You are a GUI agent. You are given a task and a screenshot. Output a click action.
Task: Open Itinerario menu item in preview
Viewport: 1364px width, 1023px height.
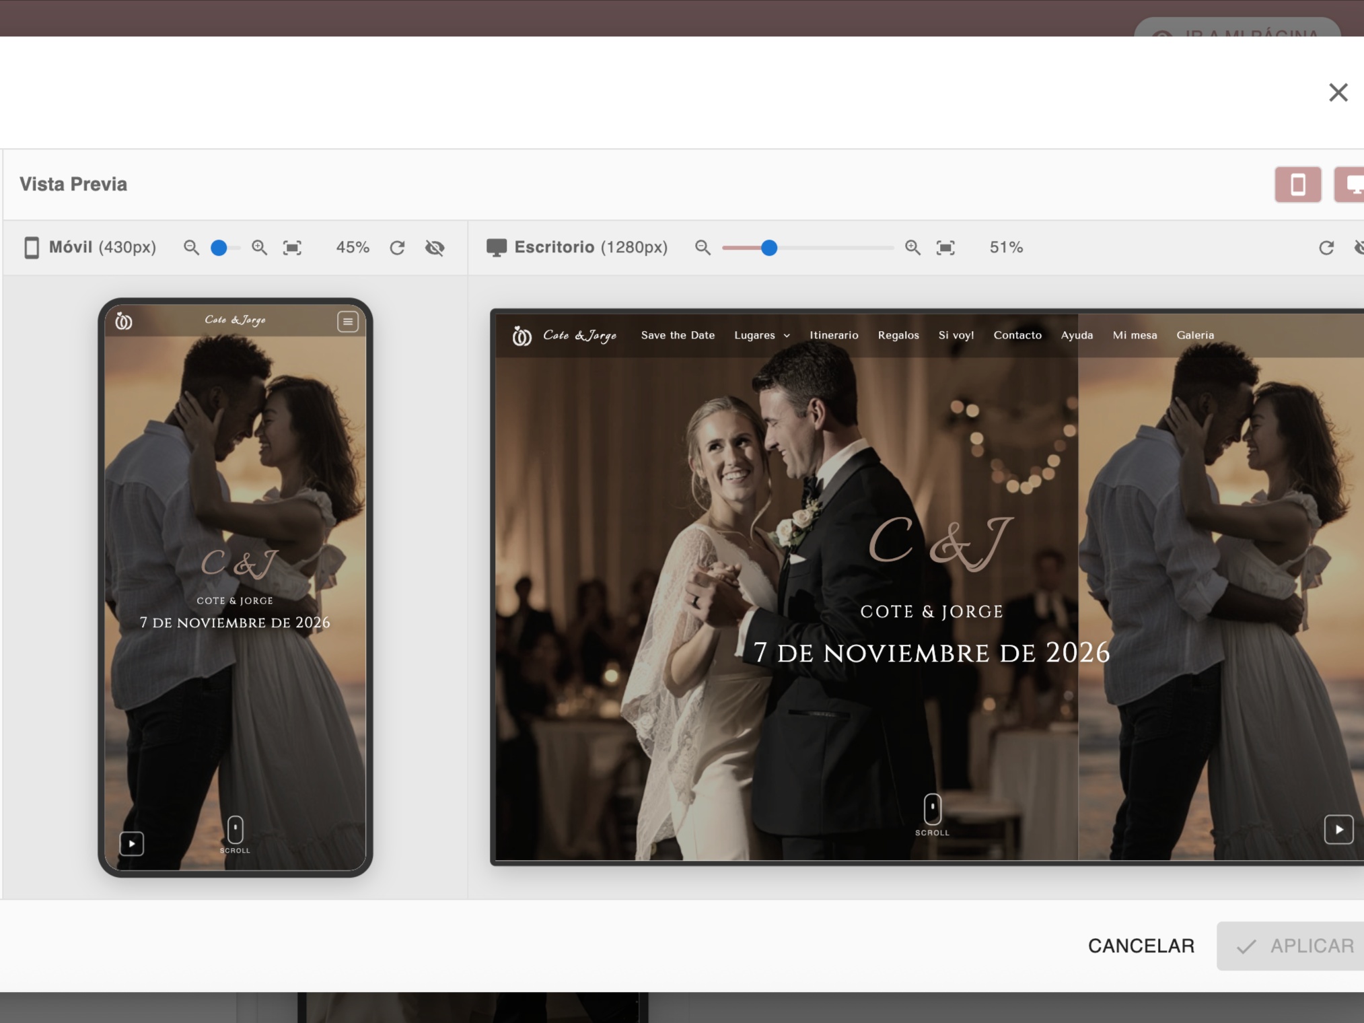[x=834, y=335]
